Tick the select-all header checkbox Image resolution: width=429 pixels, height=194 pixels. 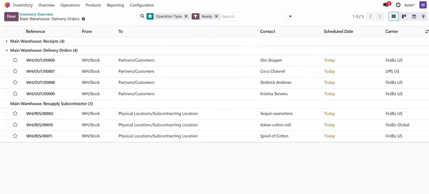pos(6,31)
